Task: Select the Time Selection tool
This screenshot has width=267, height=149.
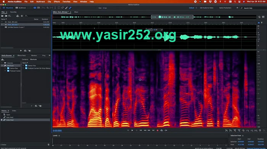Action: tap(55, 8)
